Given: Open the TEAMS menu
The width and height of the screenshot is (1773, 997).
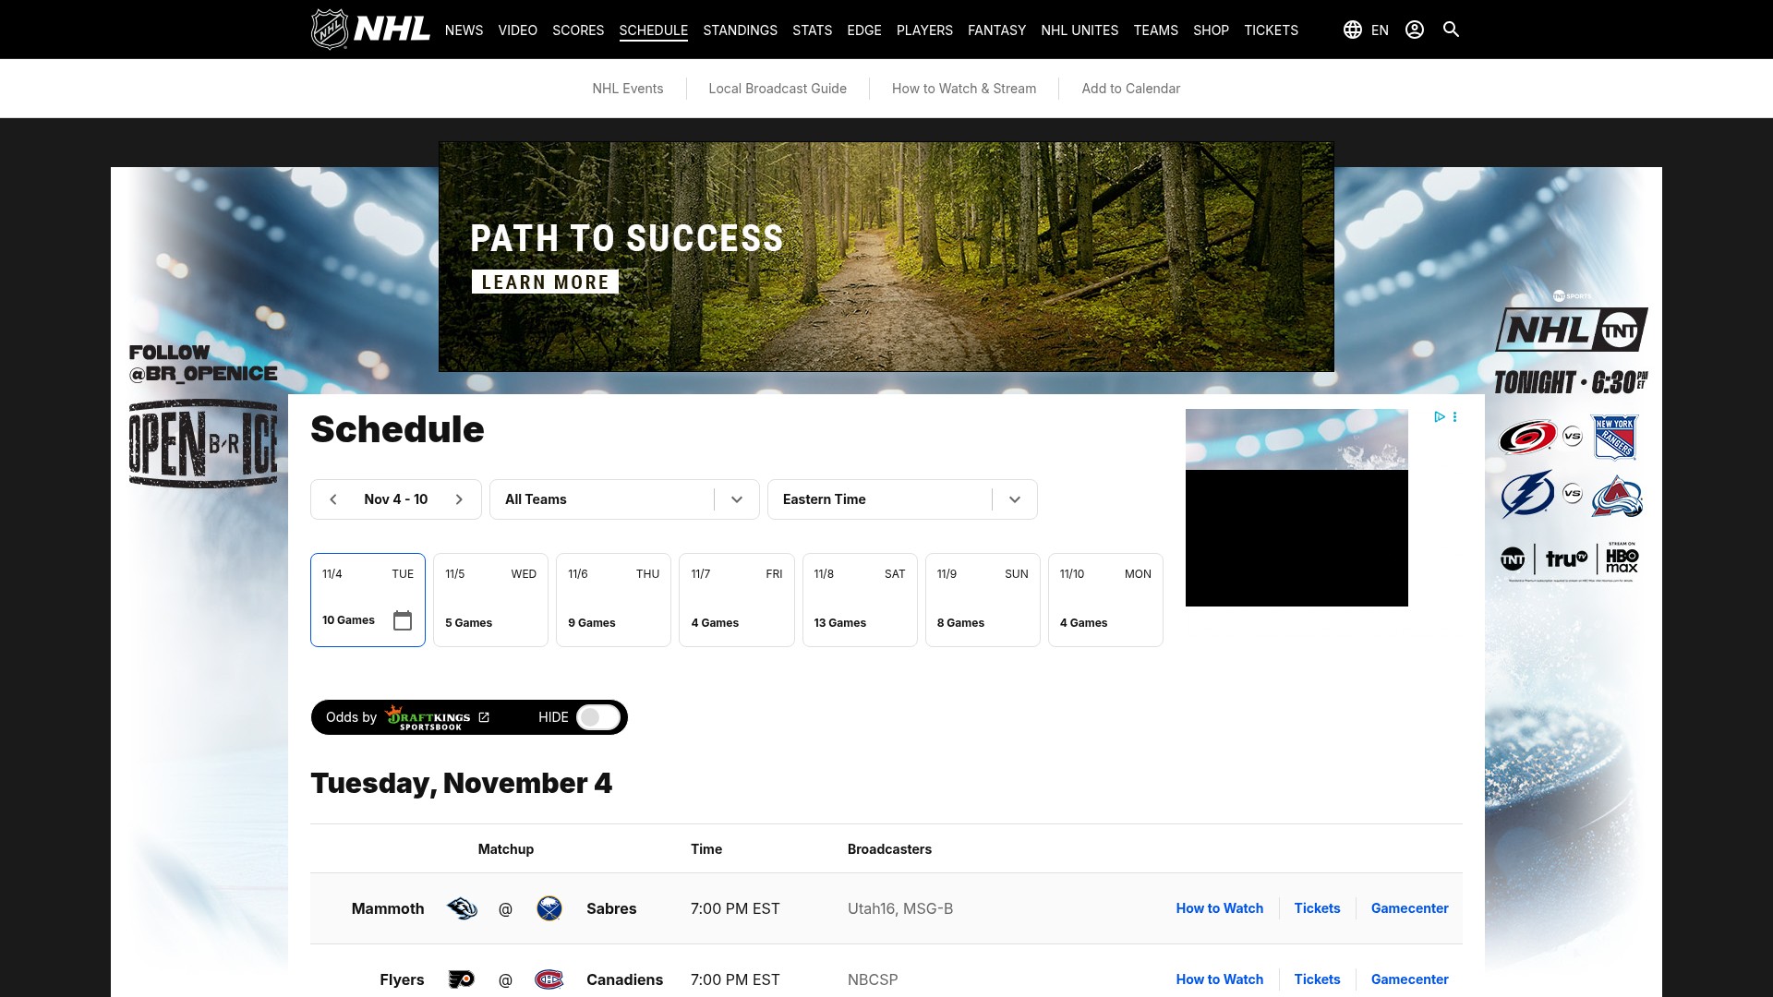Looking at the screenshot, I should tap(1155, 30).
